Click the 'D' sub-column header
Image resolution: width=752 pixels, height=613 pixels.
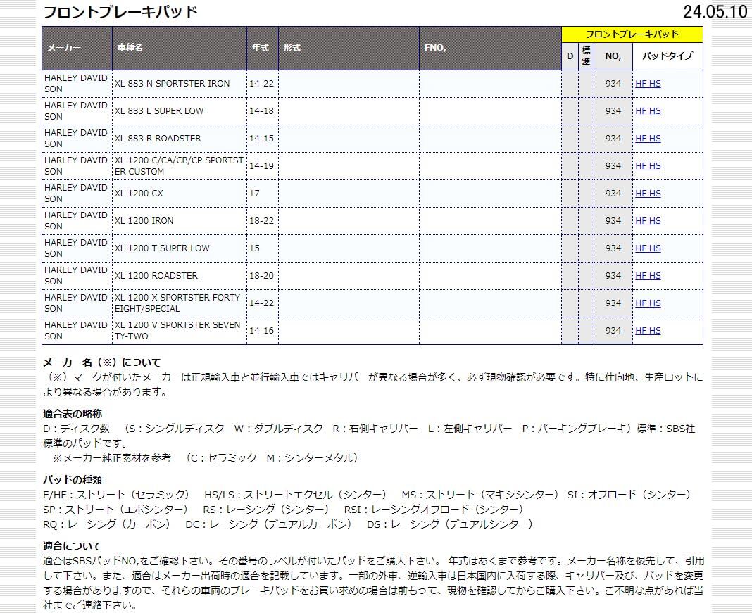coord(570,56)
